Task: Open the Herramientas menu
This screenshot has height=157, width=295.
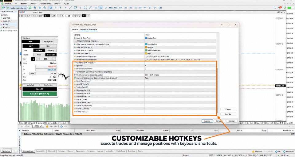Action: pyautogui.click(x=45, y=4)
